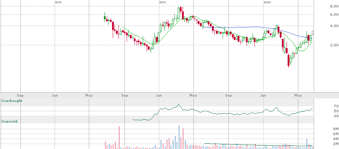Click the Jan month label under the 2020 marker

pos(263,95)
